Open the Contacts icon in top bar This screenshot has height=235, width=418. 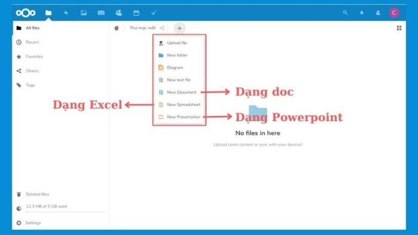[x=119, y=13]
